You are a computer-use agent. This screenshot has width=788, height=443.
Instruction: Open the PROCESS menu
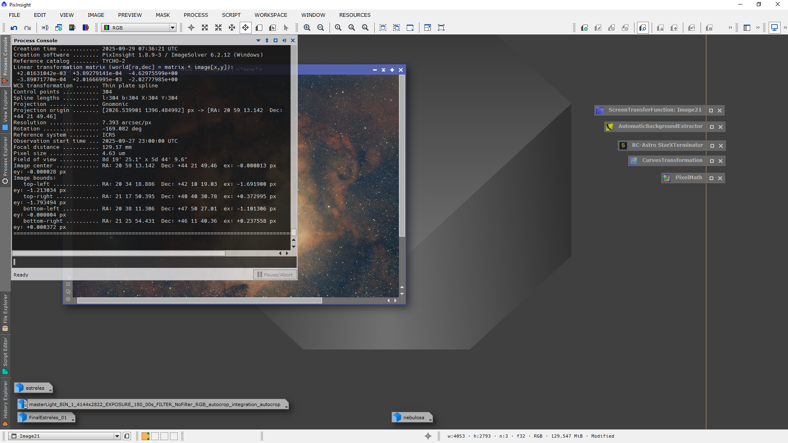click(x=196, y=15)
